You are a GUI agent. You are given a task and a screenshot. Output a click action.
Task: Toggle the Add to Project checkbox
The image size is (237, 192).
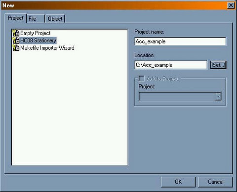(141, 78)
